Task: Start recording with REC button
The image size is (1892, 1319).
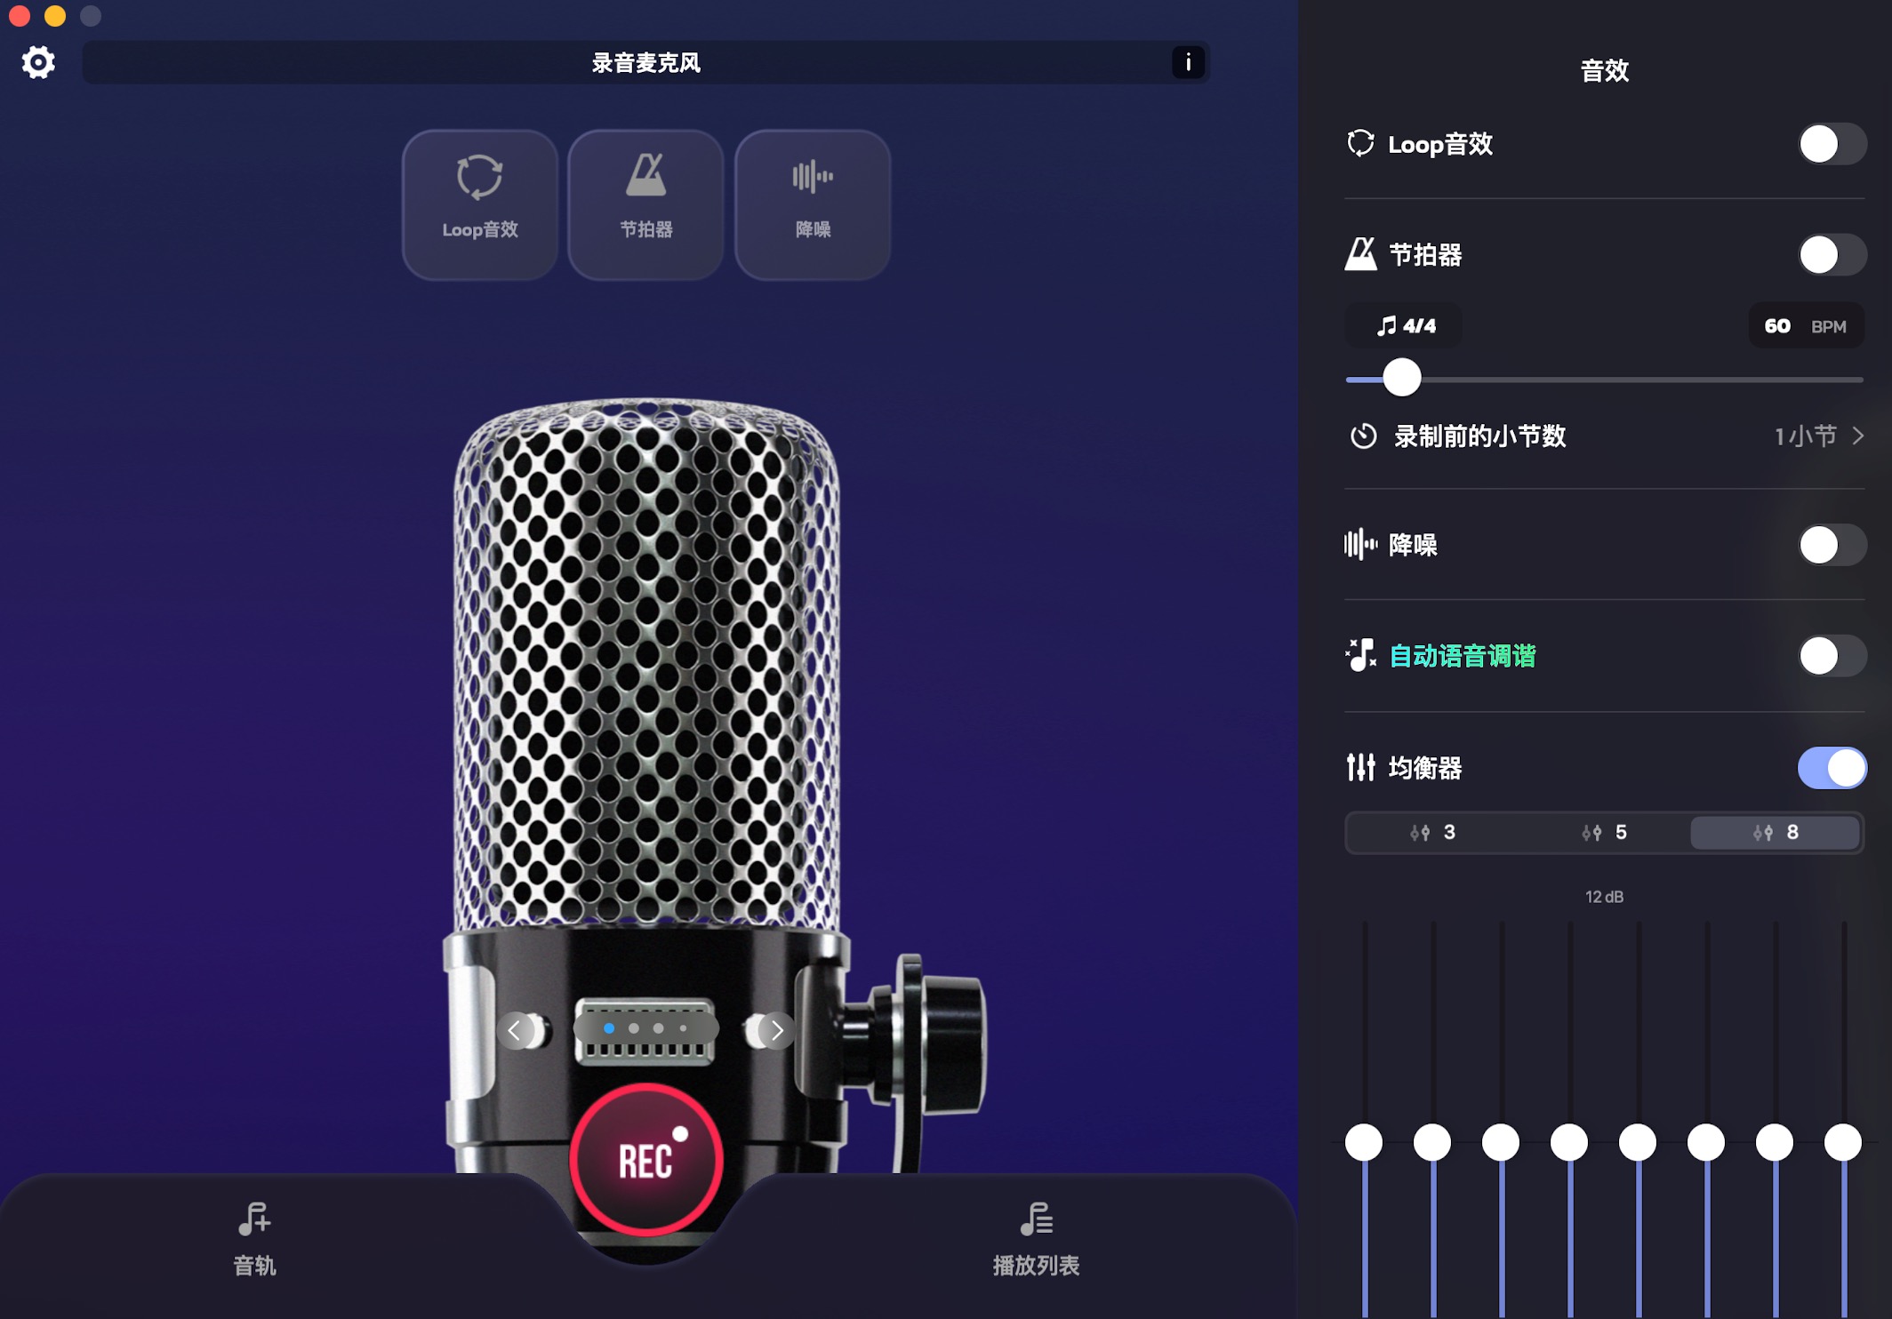Action: click(646, 1160)
